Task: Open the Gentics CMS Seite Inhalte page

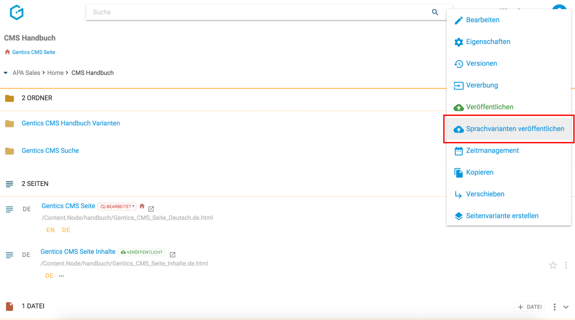Action: pos(78,251)
